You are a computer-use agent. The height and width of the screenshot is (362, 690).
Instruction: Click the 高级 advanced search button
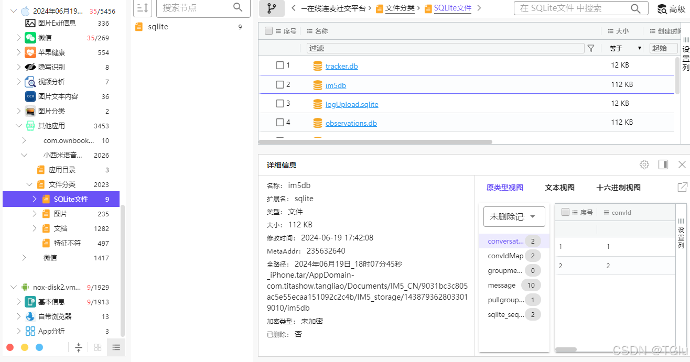671,9
